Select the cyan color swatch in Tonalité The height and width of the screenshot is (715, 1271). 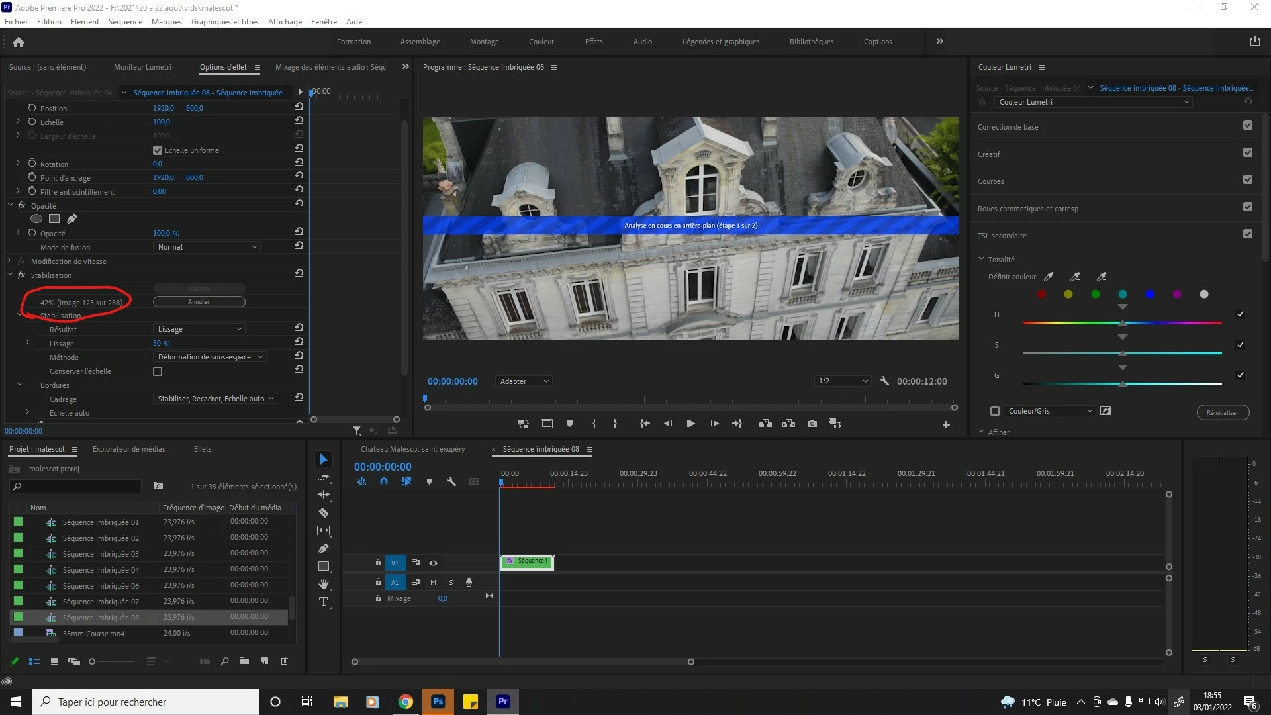pos(1123,294)
